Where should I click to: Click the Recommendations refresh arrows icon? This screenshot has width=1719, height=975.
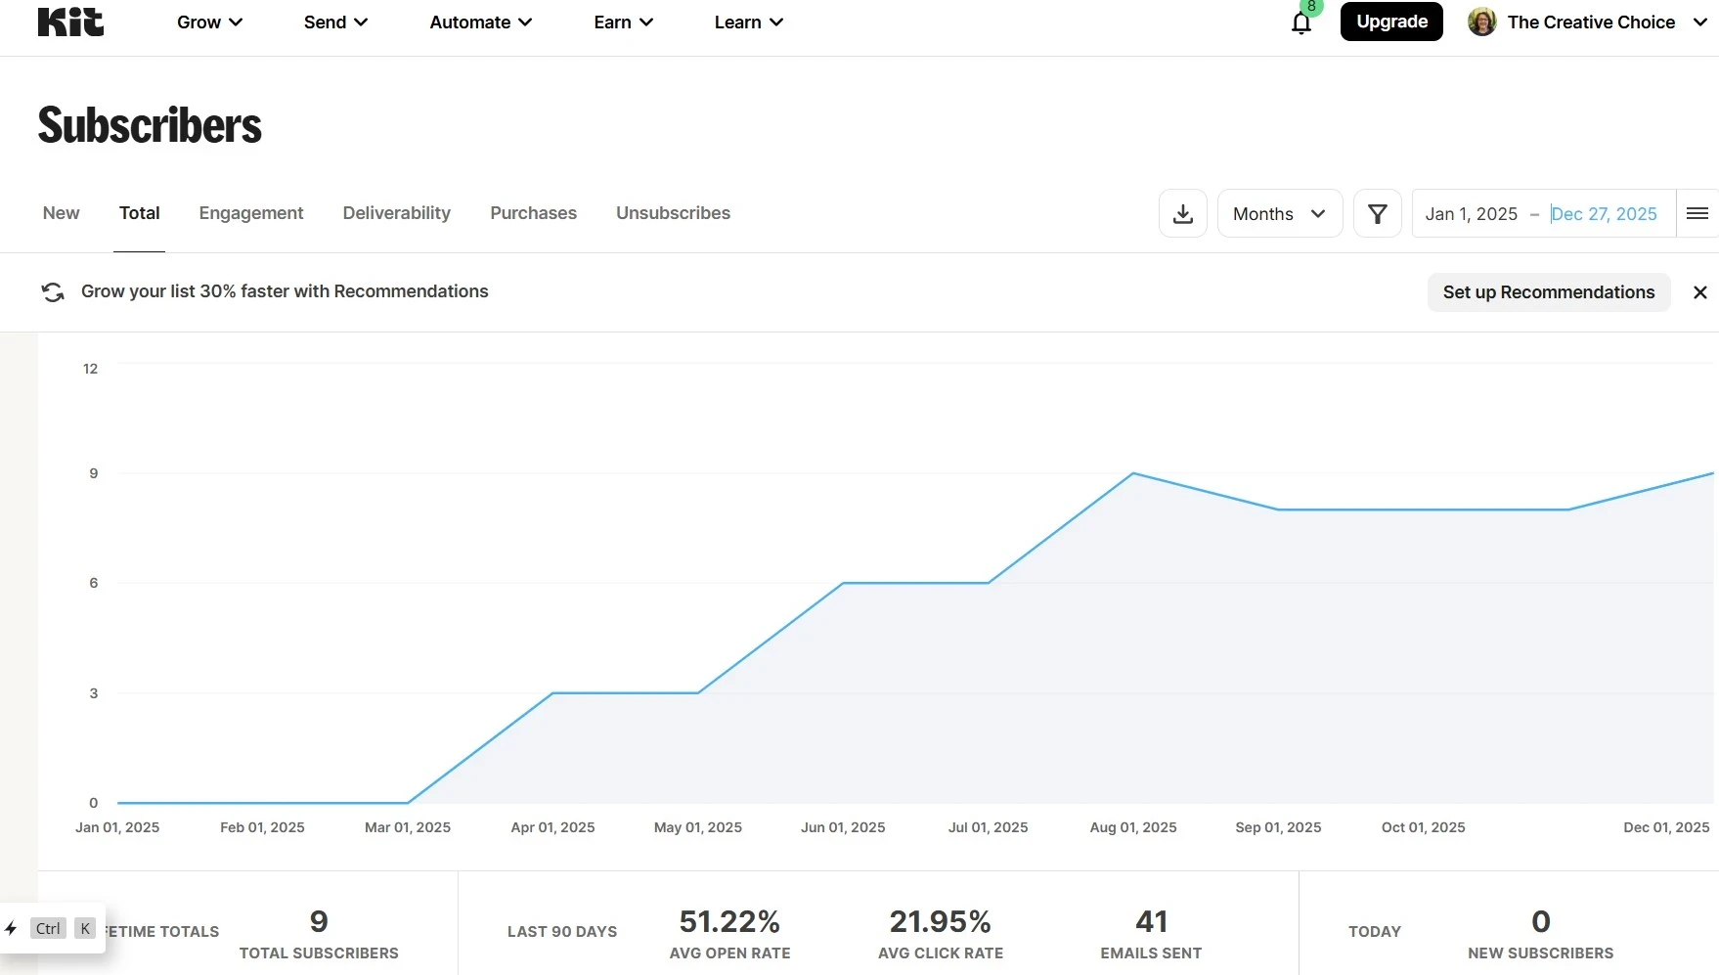pyautogui.click(x=53, y=292)
